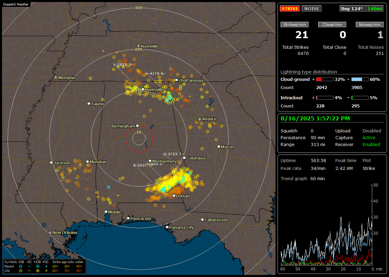Select the Columbus city marker dot
This screenshot has width=389, height=277.
(x=184, y=158)
